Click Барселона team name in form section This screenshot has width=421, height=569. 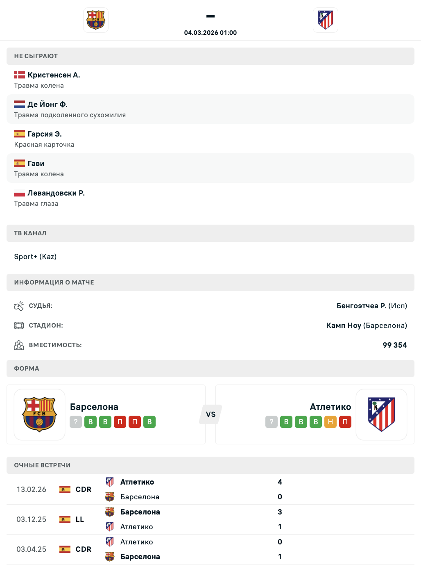[94, 407]
